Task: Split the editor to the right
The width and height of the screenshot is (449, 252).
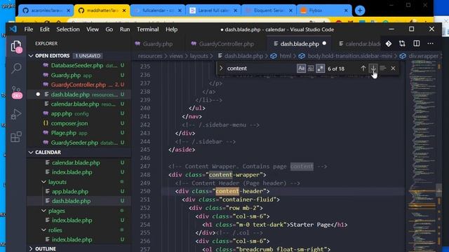Action: [416, 43]
